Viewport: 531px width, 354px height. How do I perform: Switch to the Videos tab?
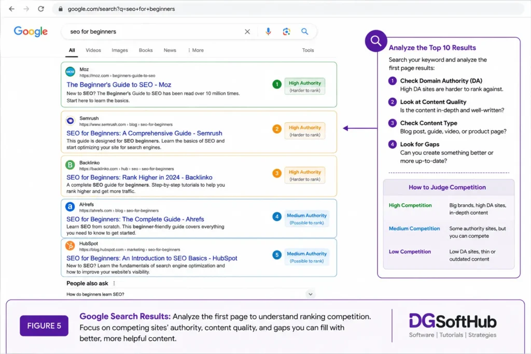point(93,50)
